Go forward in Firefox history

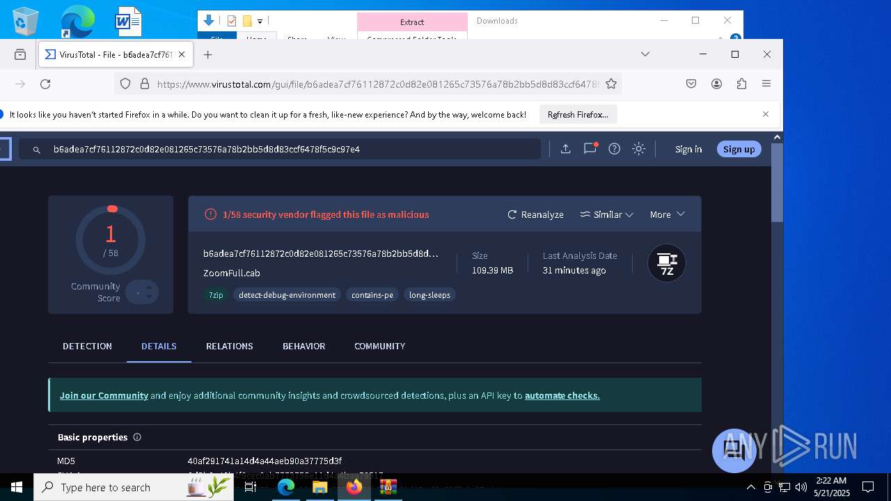tap(20, 84)
